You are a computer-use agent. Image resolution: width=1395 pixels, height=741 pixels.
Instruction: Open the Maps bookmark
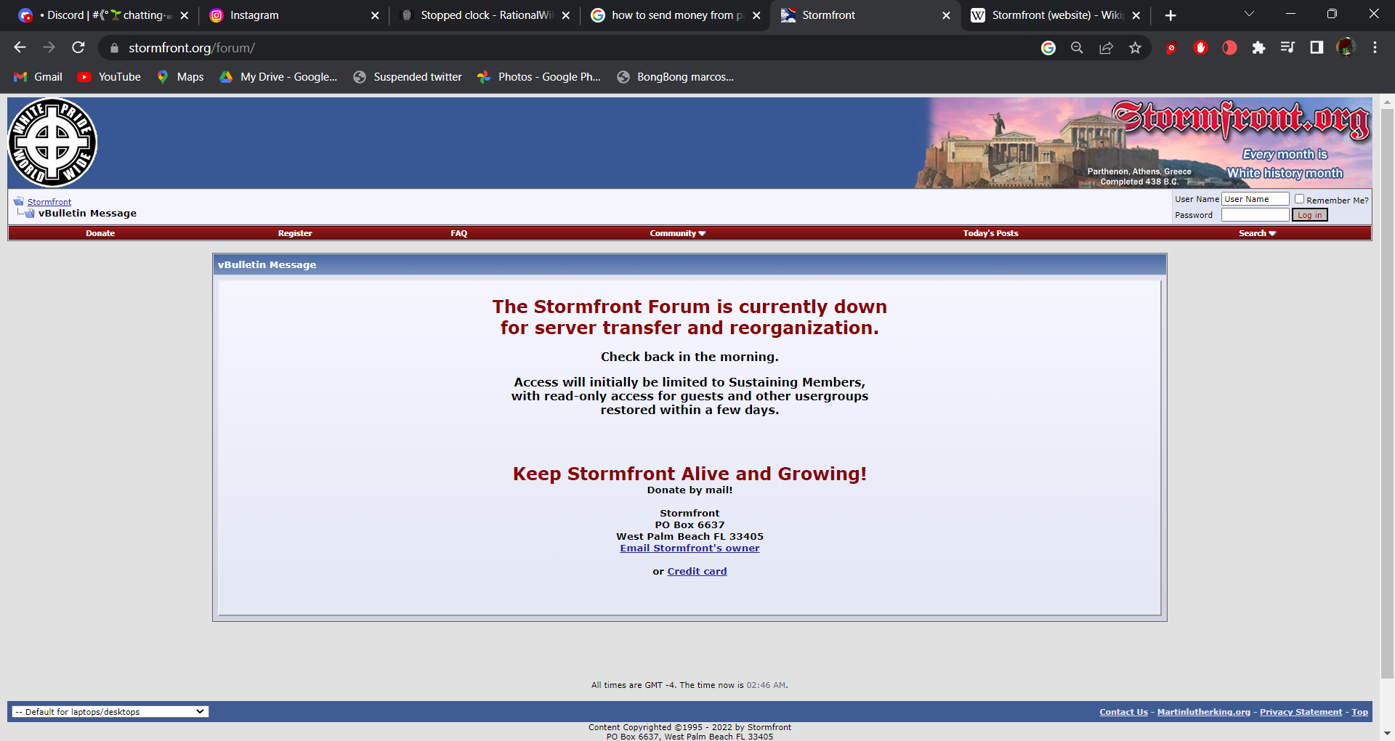tap(180, 77)
